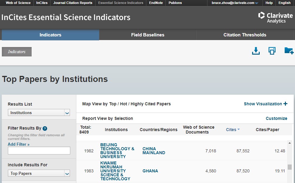This screenshot has width=295, height=183.
Task: Open the Include Results For dropdown
Action: pyautogui.click(x=39, y=173)
